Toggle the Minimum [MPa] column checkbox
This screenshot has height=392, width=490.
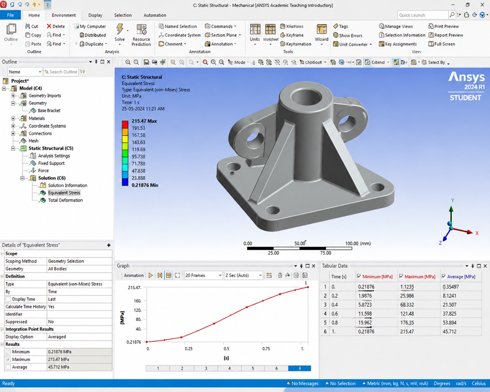click(359, 276)
